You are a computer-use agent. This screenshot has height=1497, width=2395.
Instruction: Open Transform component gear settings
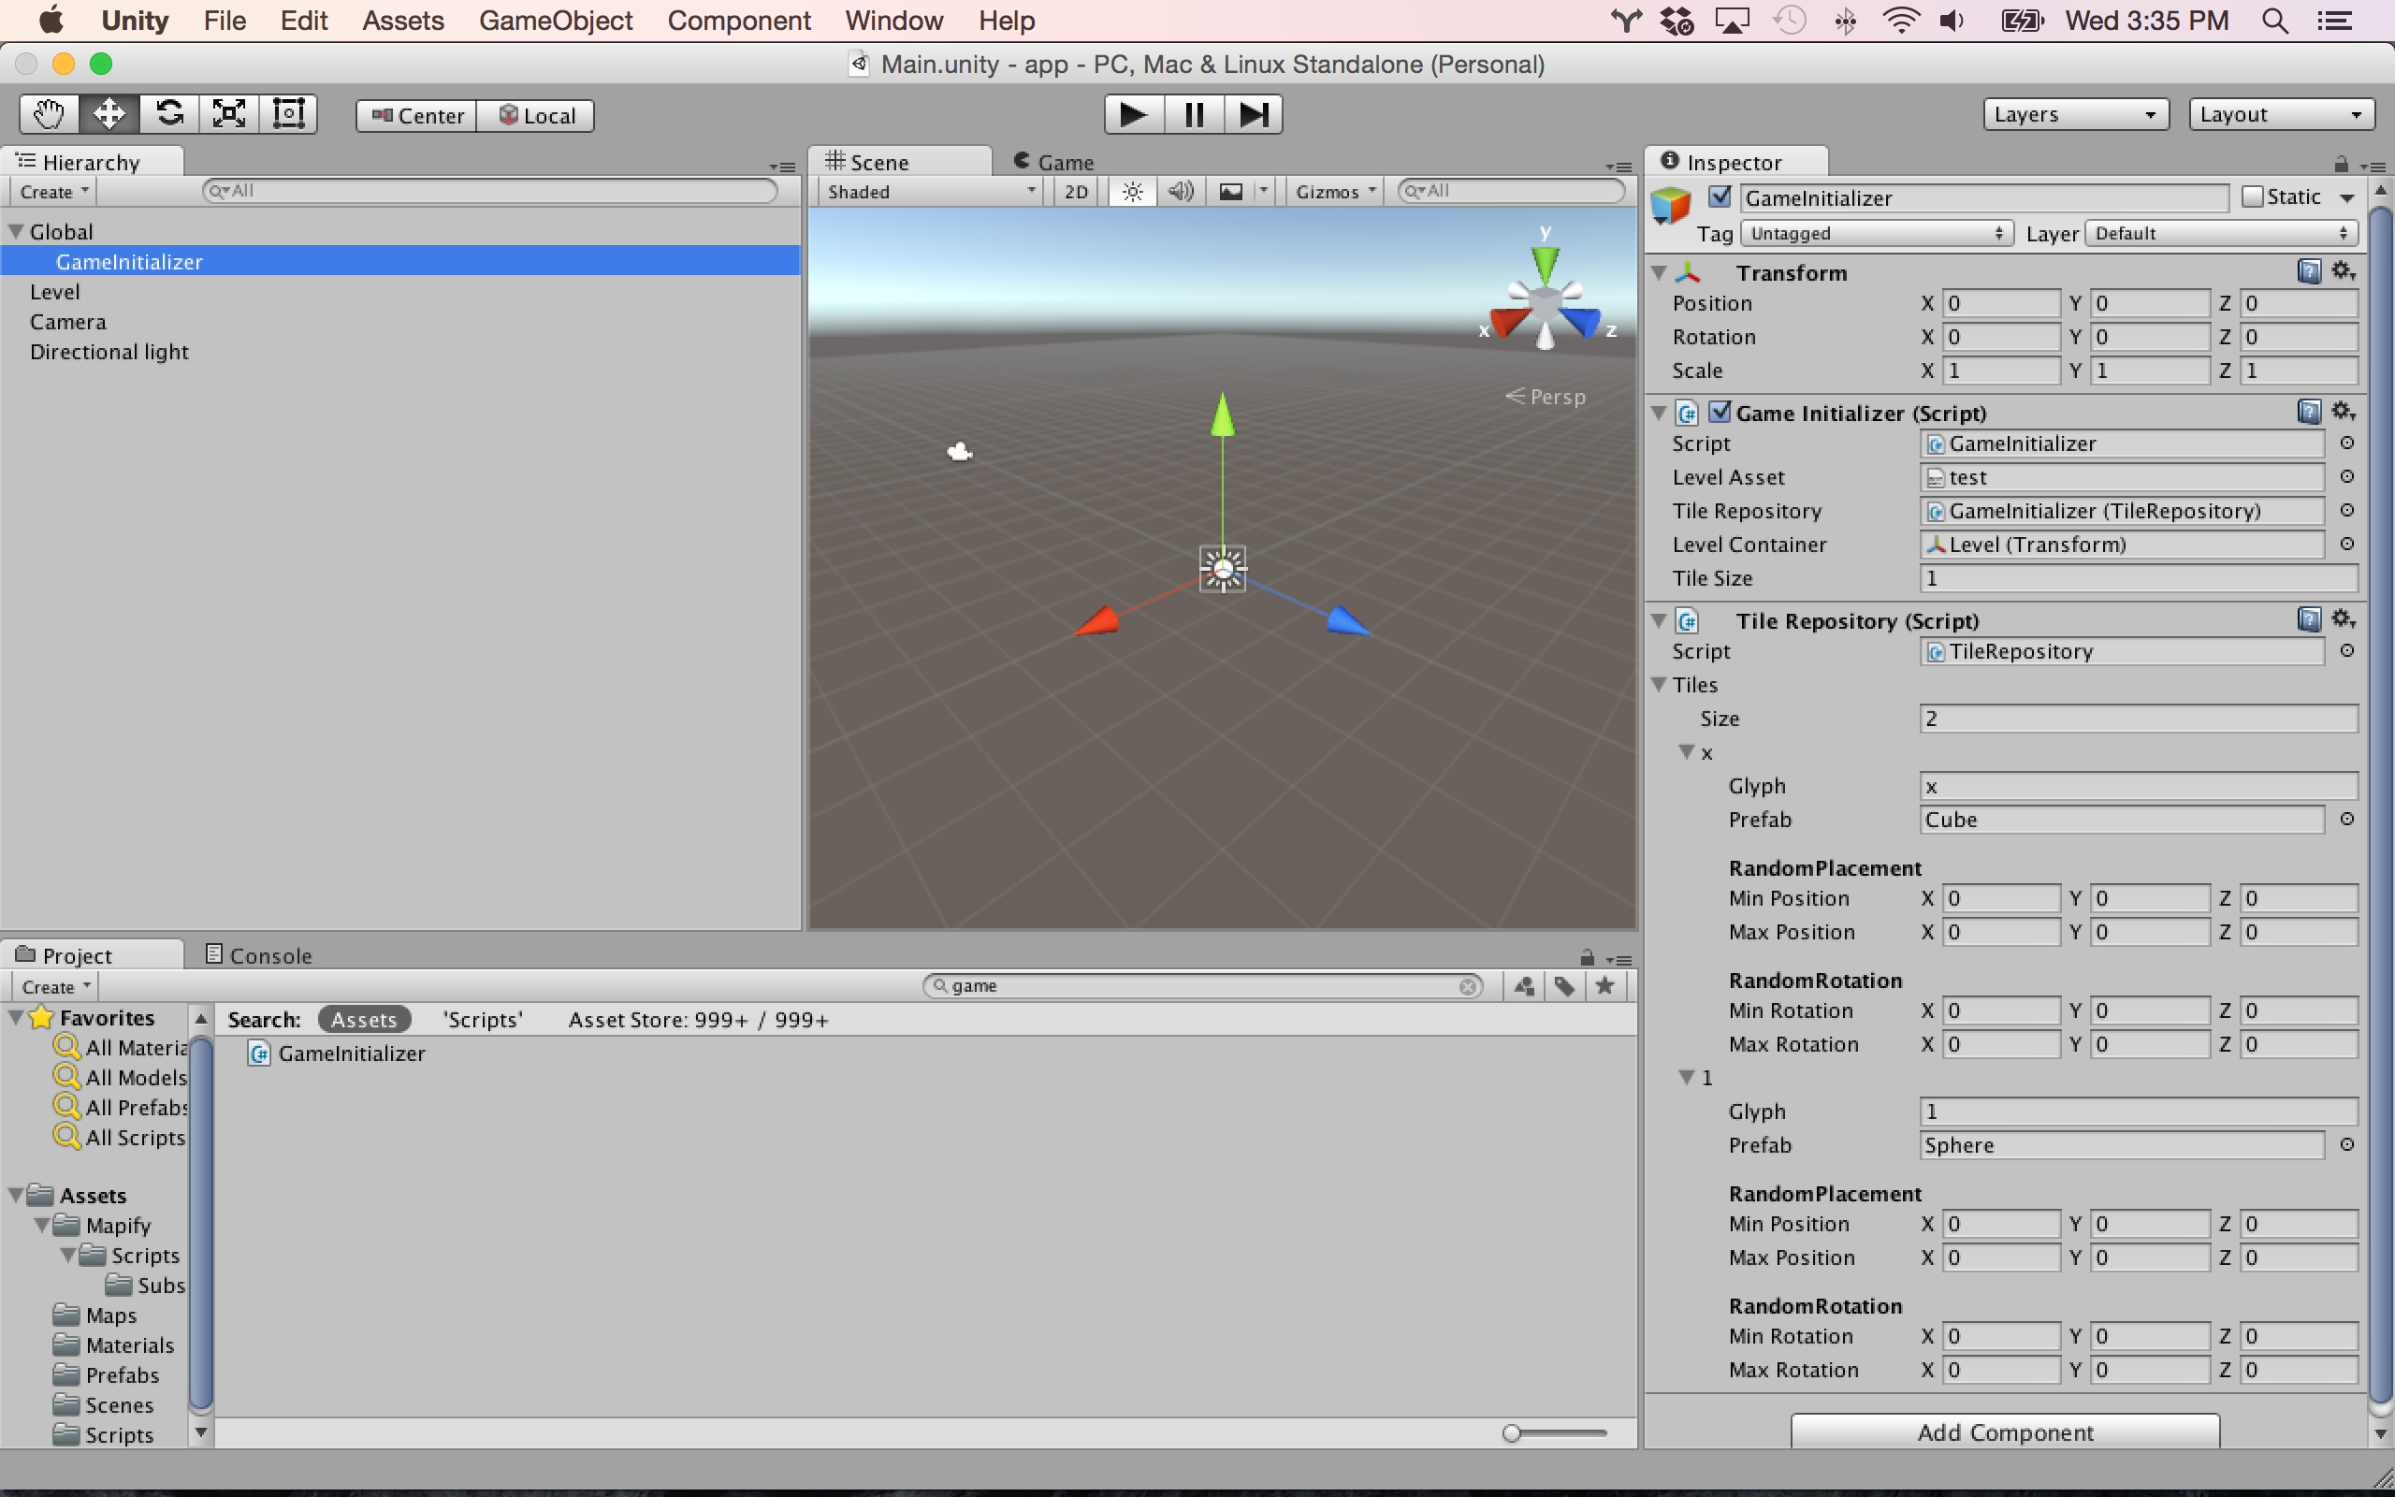tap(2344, 271)
